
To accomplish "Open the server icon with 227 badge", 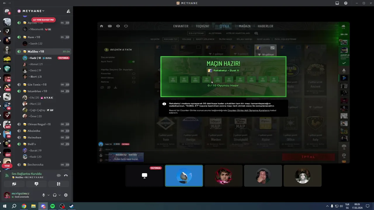I will (x=7, y=153).
